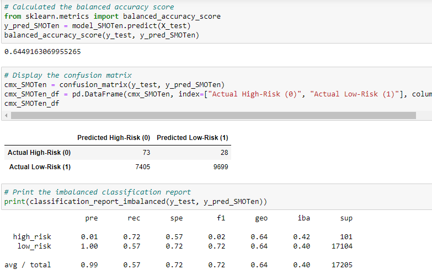The image size is (432, 275).
Task: Click the 'high_risk' report row label
Action: [32, 237]
